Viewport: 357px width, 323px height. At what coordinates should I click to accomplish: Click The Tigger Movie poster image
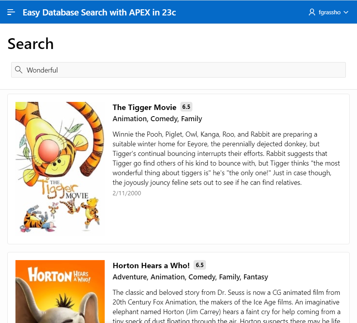pos(59,169)
